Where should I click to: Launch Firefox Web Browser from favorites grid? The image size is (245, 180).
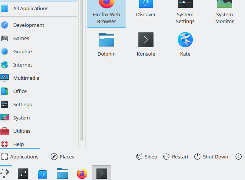[107, 13]
